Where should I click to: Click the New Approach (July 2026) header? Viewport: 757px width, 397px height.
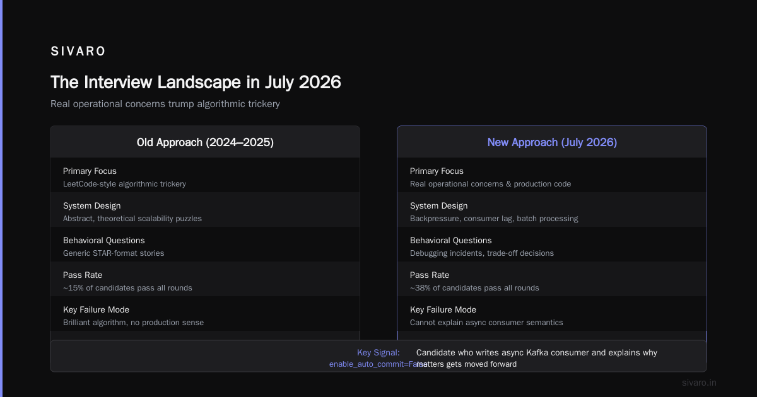pyautogui.click(x=552, y=142)
